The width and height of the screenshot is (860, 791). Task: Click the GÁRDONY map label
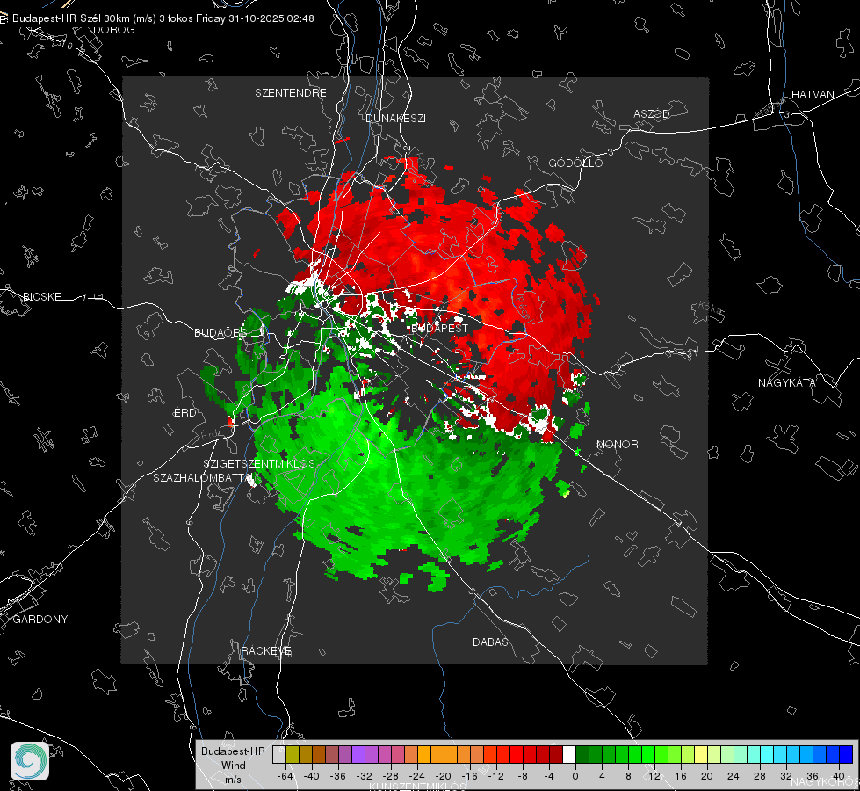(40, 620)
